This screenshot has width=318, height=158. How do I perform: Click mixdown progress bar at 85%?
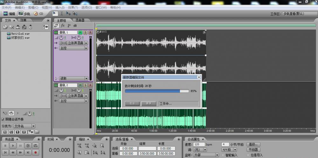(157, 91)
